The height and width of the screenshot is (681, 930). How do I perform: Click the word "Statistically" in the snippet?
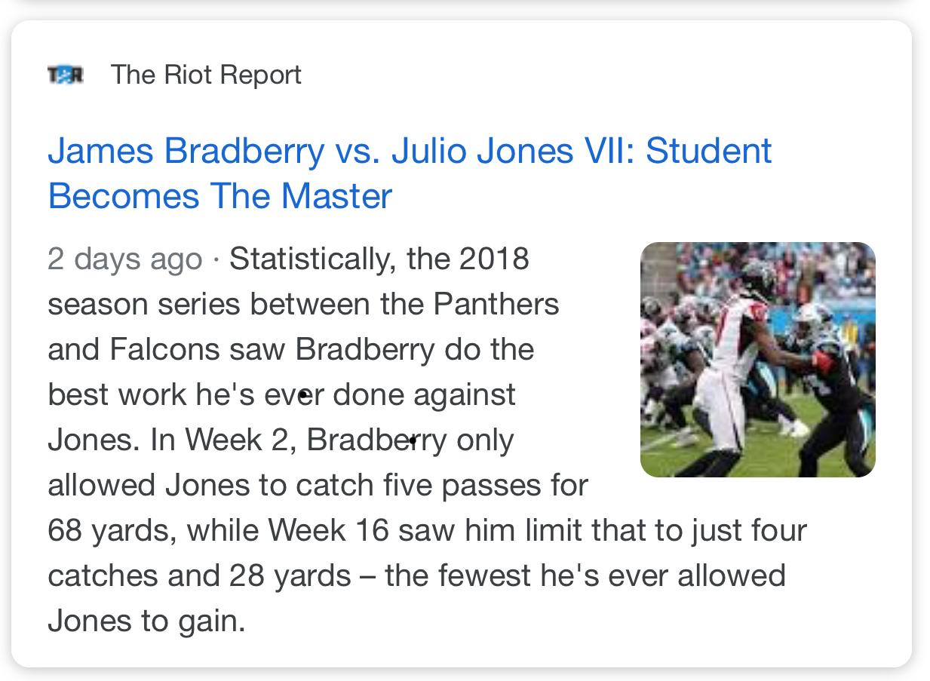click(x=311, y=259)
